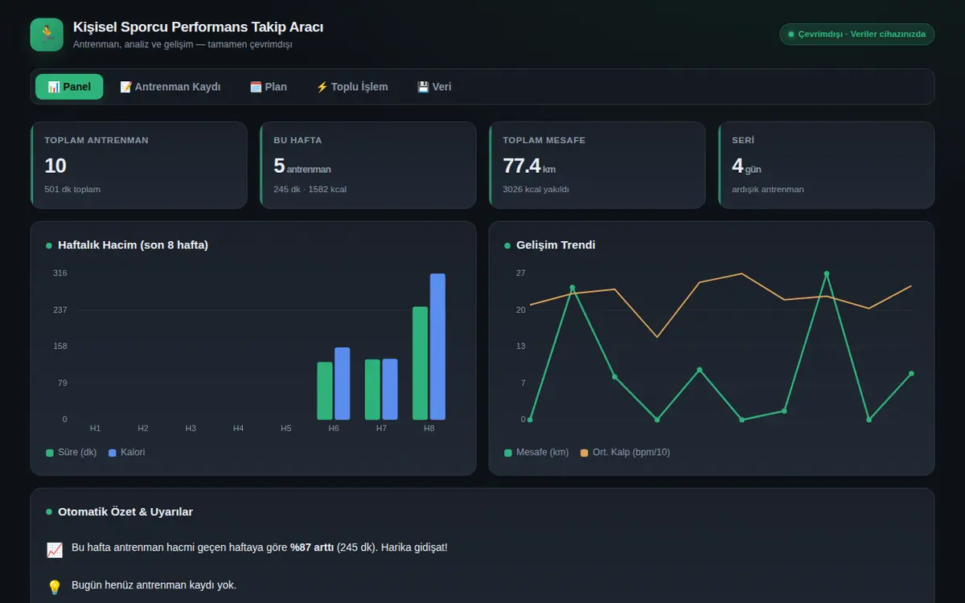
Task: Click the Otomatik Özet & Uyarılar heading
Action: click(125, 512)
